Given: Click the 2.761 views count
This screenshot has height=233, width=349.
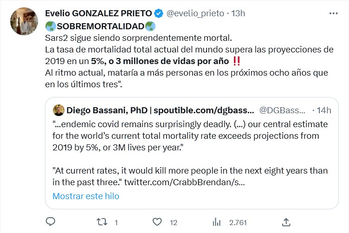Looking at the screenshot, I should 239,222.
